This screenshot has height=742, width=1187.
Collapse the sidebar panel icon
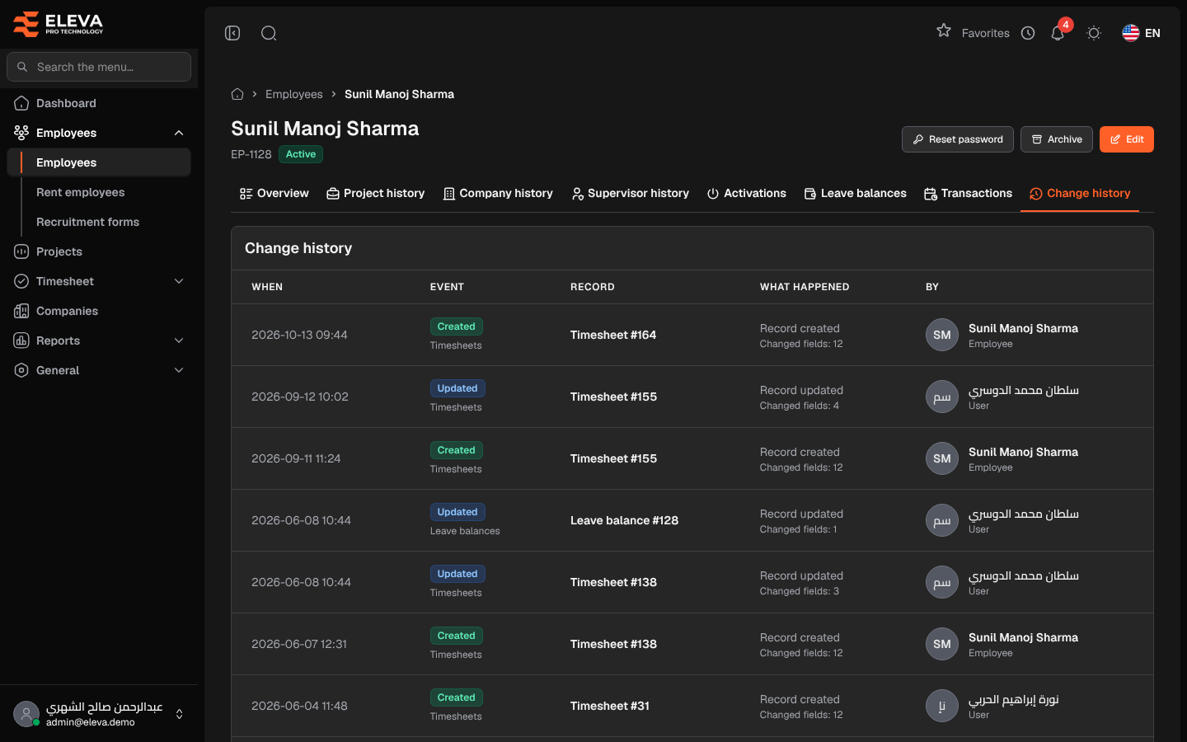[232, 33]
